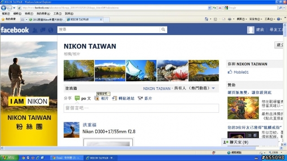Open the 安全性(S) command bar dropdown

pos(256,19)
